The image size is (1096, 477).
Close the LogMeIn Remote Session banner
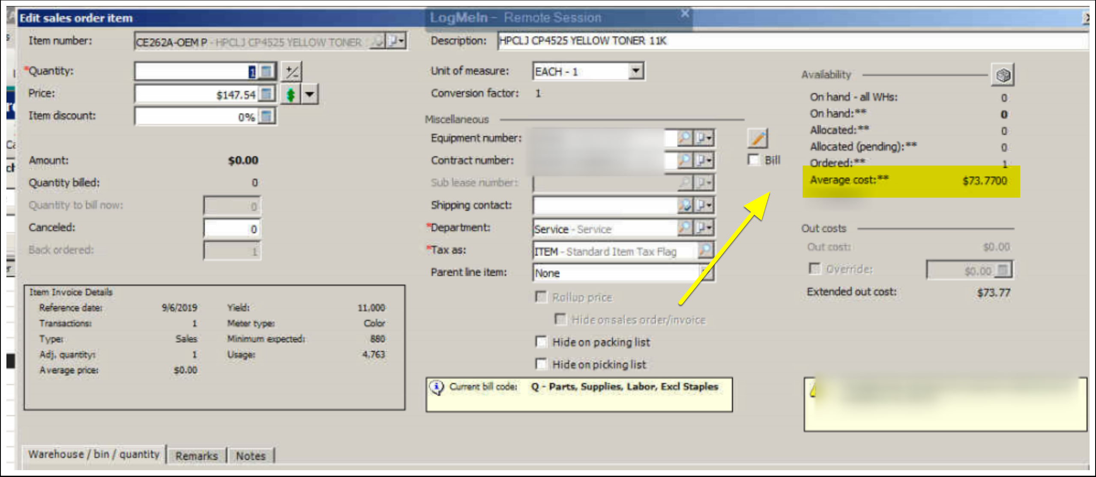click(x=685, y=13)
